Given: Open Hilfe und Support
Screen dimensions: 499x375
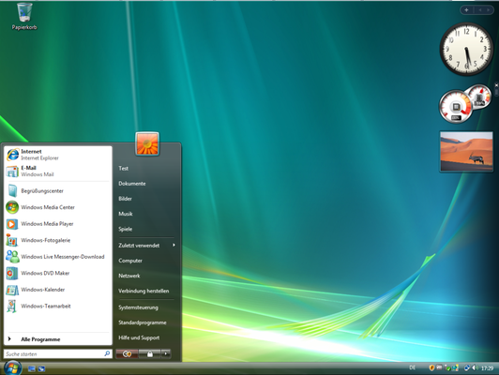Looking at the screenshot, I should click(x=139, y=337).
